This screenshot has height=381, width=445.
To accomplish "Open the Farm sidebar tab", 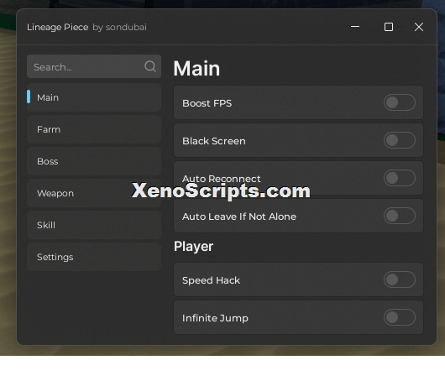I will click(x=94, y=129).
